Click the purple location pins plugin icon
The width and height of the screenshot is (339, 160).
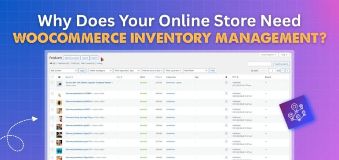(x=297, y=112)
